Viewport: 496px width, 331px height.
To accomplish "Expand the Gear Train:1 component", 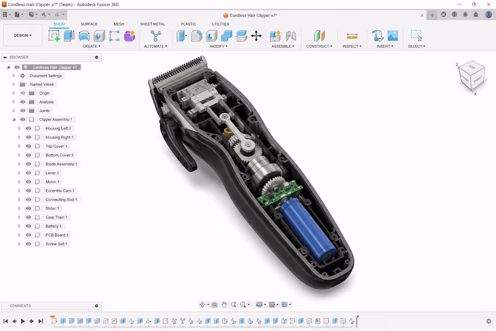I will (19, 217).
